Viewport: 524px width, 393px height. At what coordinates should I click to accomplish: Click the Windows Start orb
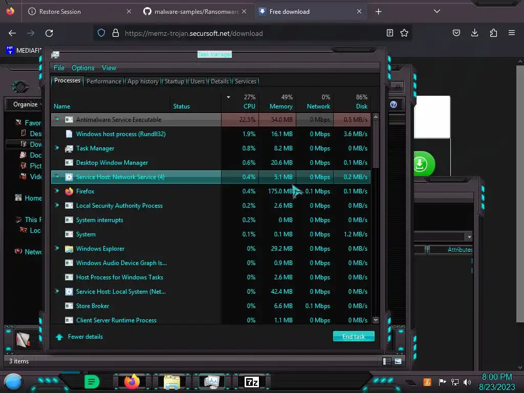[13, 382]
